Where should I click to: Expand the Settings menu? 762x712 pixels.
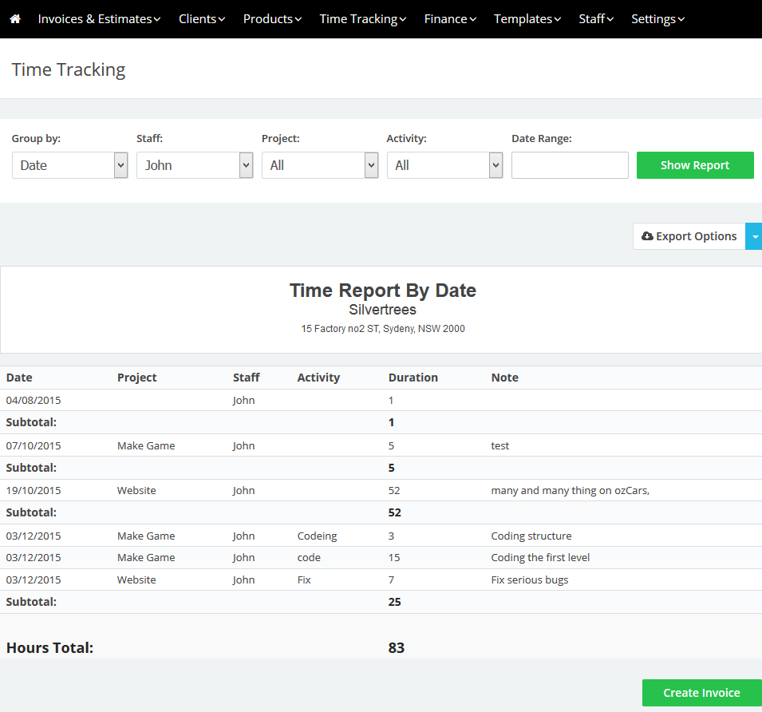657,19
